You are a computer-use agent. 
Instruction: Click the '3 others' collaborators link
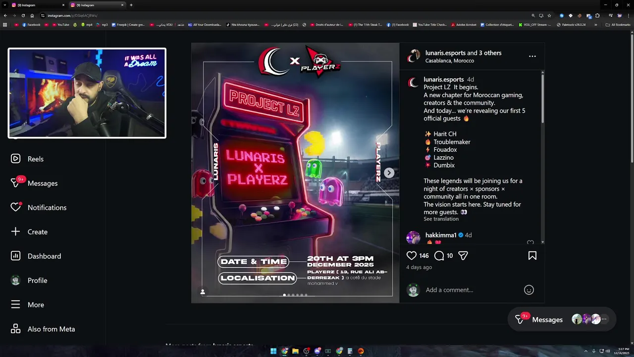(490, 53)
